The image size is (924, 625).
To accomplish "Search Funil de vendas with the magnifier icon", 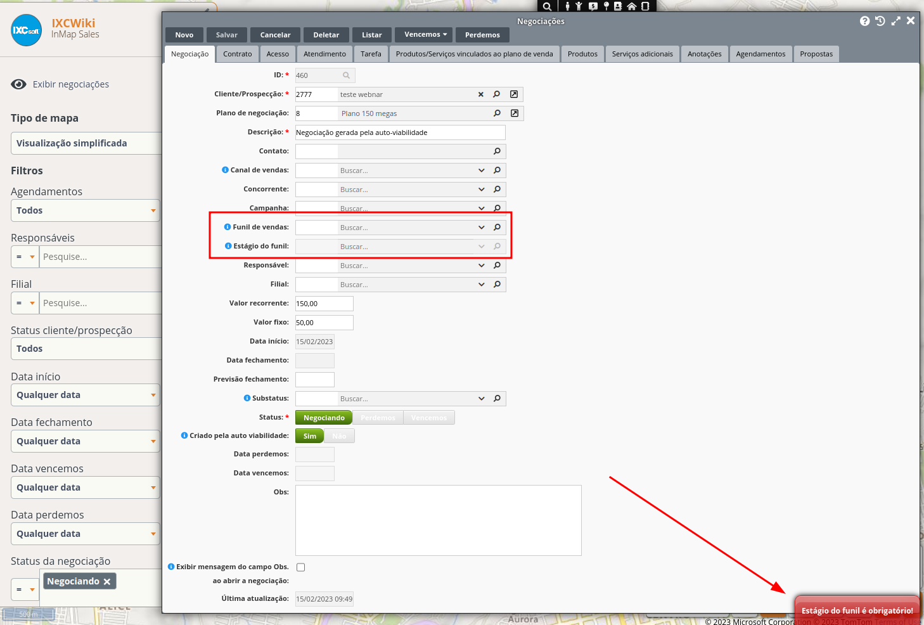I will (497, 228).
